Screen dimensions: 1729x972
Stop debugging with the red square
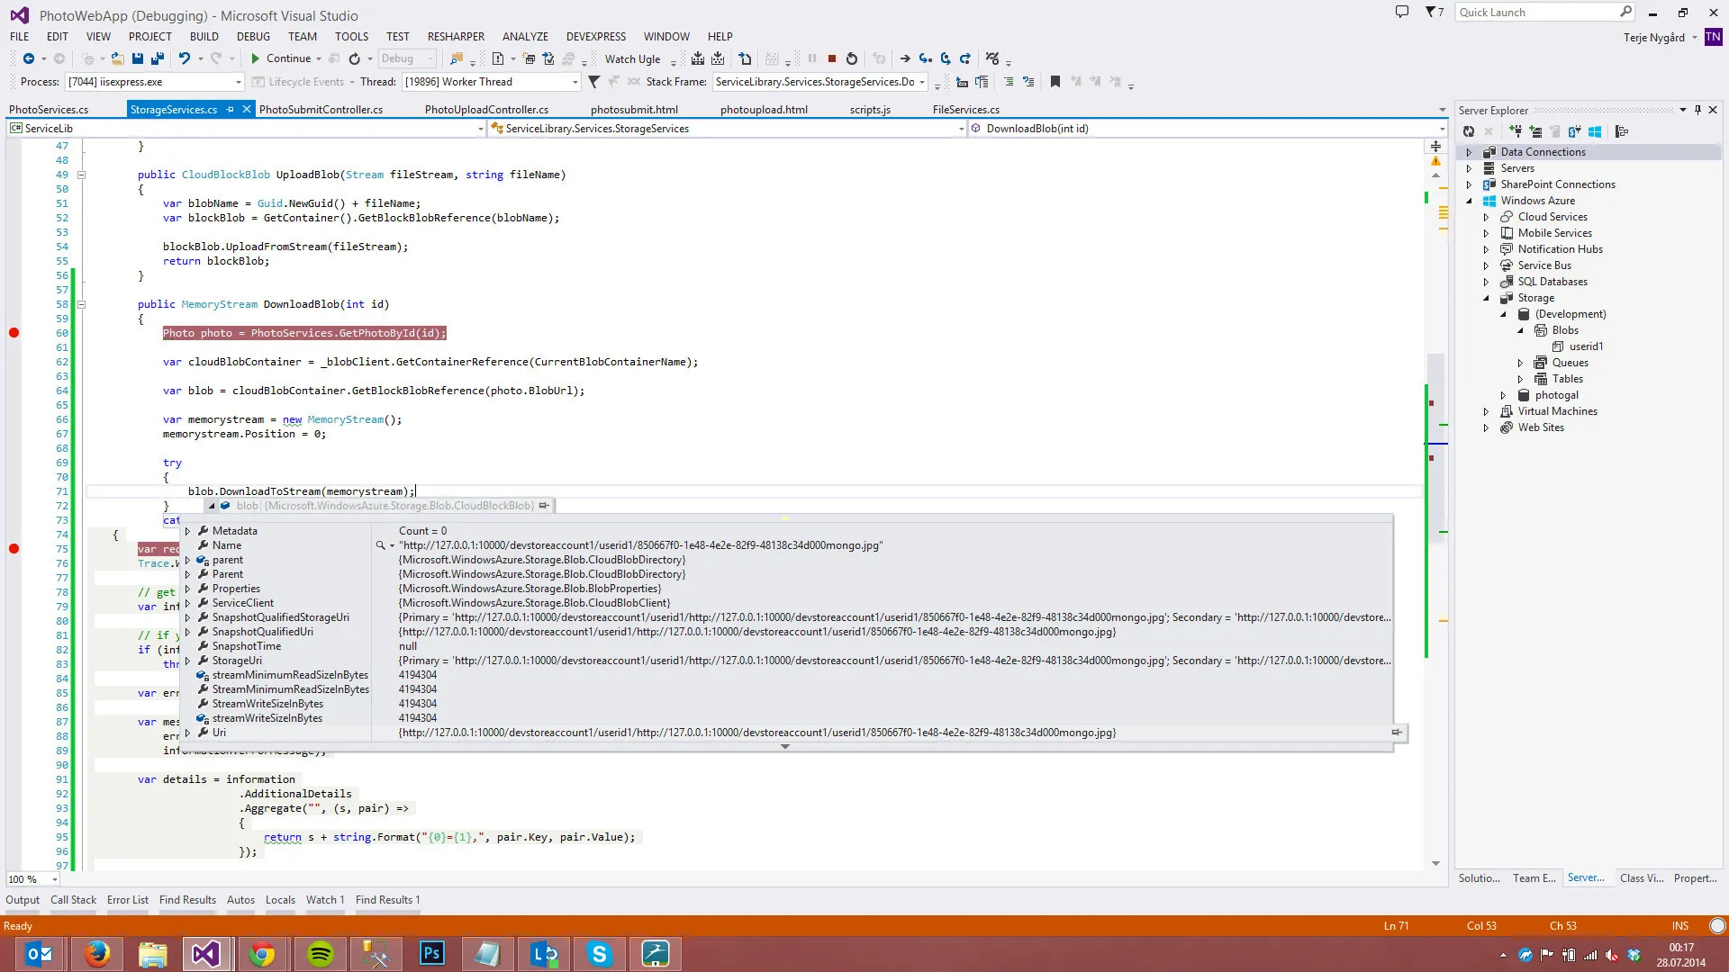[x=832, y=59]
